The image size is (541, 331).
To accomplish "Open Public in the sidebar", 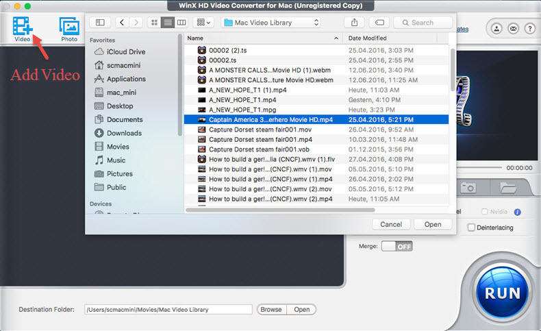I will pos(110,187).
